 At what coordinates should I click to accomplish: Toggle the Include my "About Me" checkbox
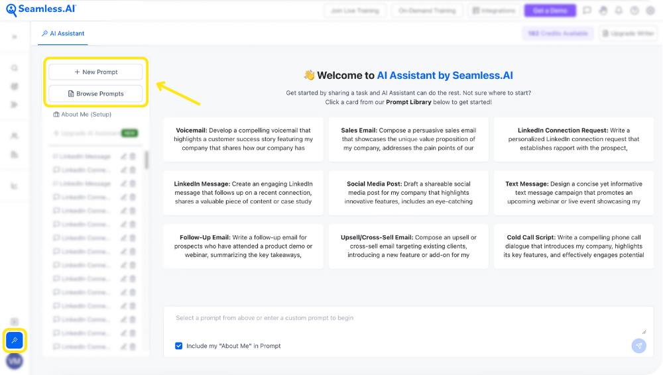tap(179, 346)
